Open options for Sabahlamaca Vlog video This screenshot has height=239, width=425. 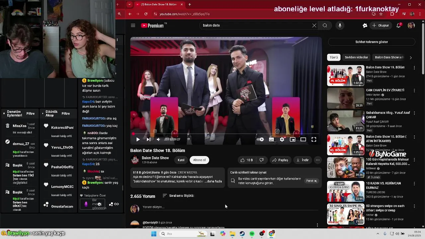point(414,113)
